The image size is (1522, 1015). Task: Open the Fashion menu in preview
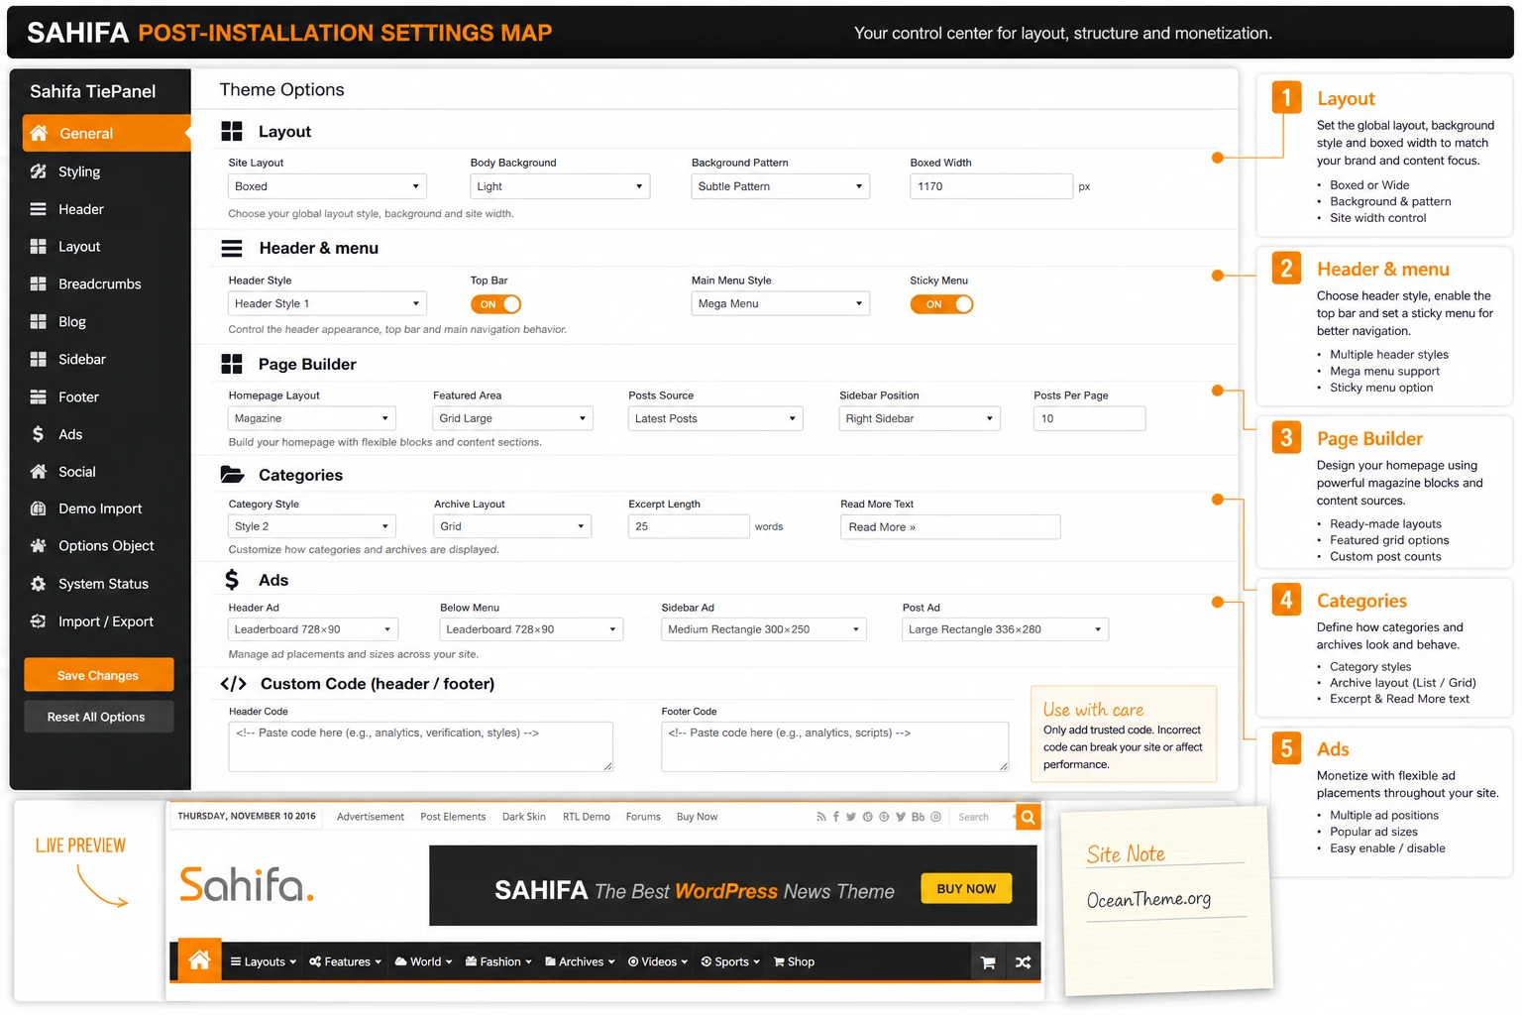[498, 961]
